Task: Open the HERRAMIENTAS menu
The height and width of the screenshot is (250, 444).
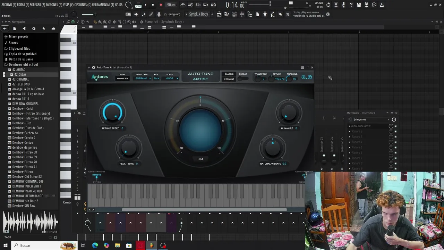Action: 103,5
